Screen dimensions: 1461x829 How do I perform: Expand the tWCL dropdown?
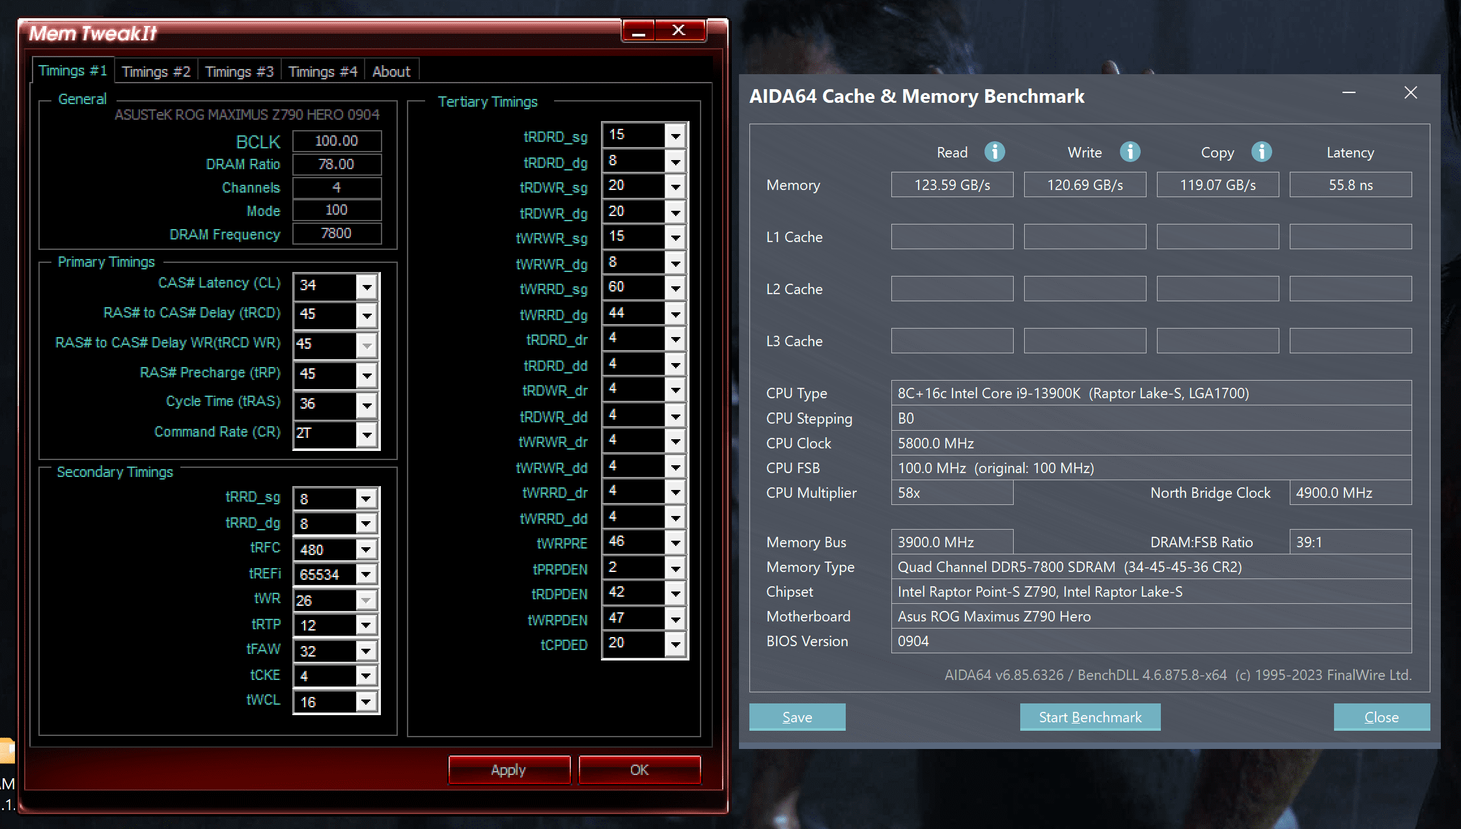[367, 702]
